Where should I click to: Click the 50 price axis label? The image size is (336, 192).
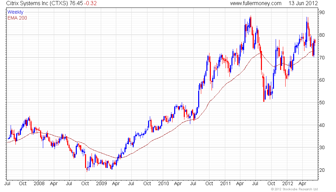pos(322,103)
